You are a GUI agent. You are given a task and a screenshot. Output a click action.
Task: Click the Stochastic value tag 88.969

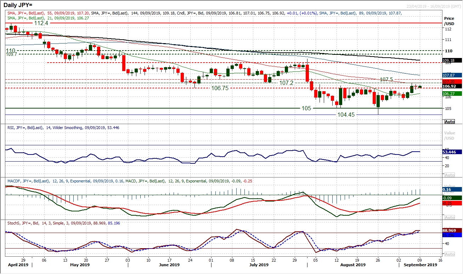click(452, 230)
